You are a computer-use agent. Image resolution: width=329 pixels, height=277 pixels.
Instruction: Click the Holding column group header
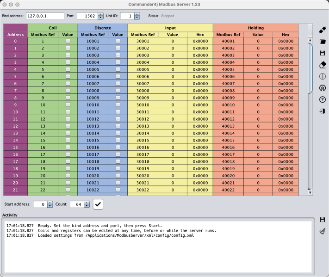pos(255,28)
